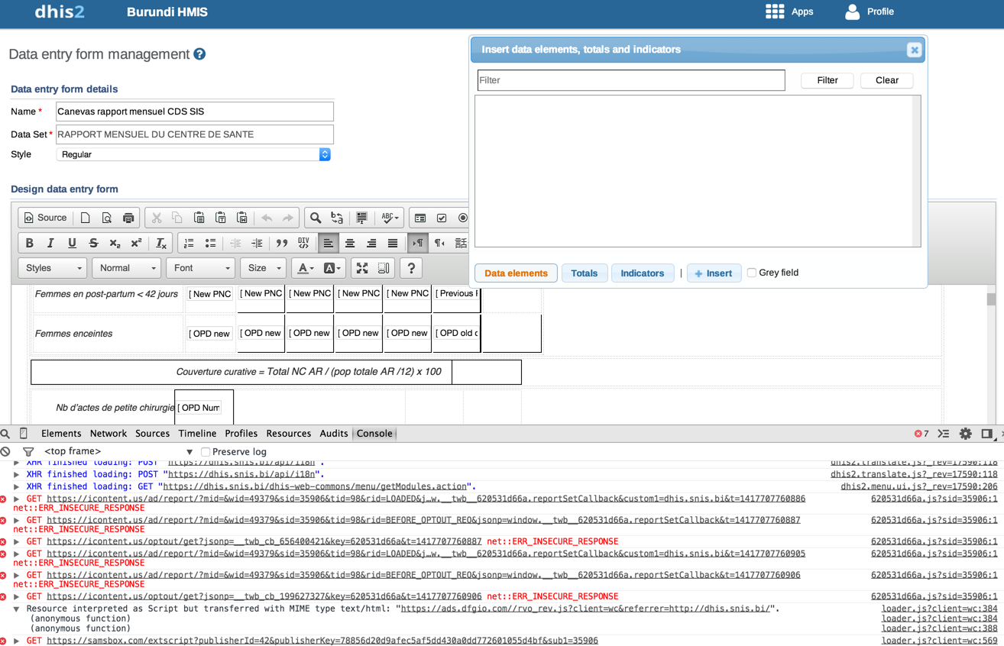
Task: Open the Style dropdown showing Regular
Action: point(193,154)
